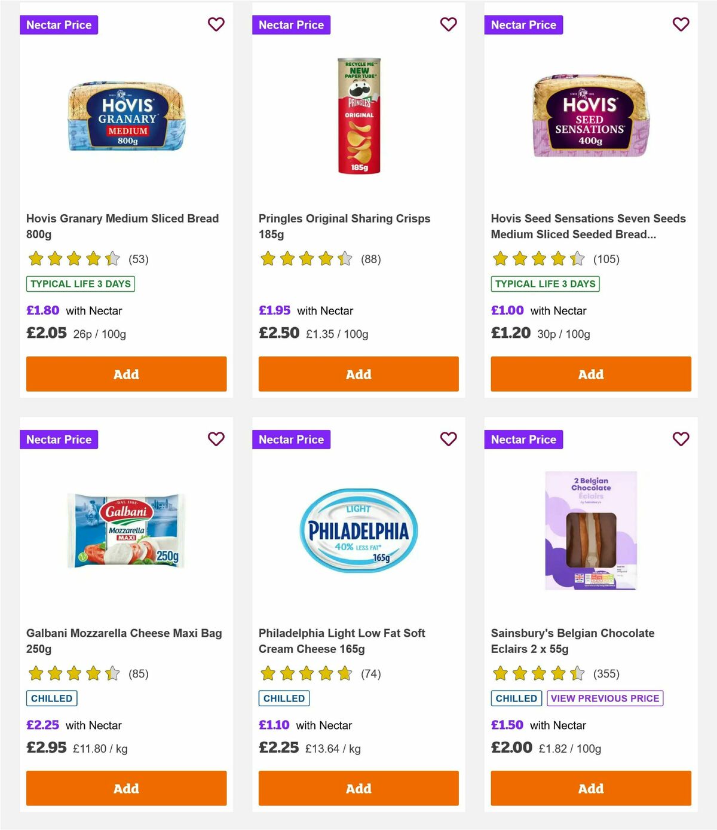
Task: Favourite the Belgian Chocolate Eclairs
Action: (681, 439)
